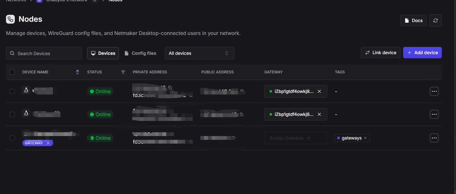456x194 pixels.
Task: Remove the gateways tag via its small x
Action: [365, 138]
